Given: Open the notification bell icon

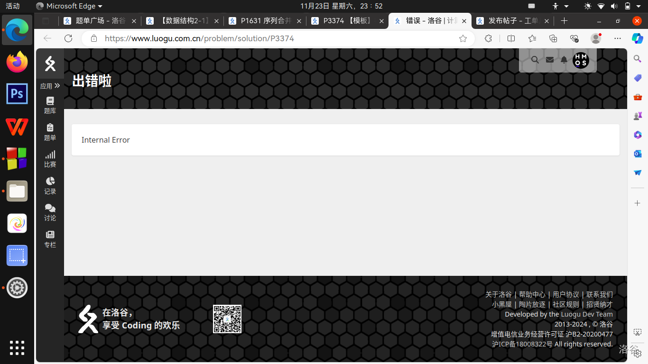Looking at the screenshot, I should [564, 60].
